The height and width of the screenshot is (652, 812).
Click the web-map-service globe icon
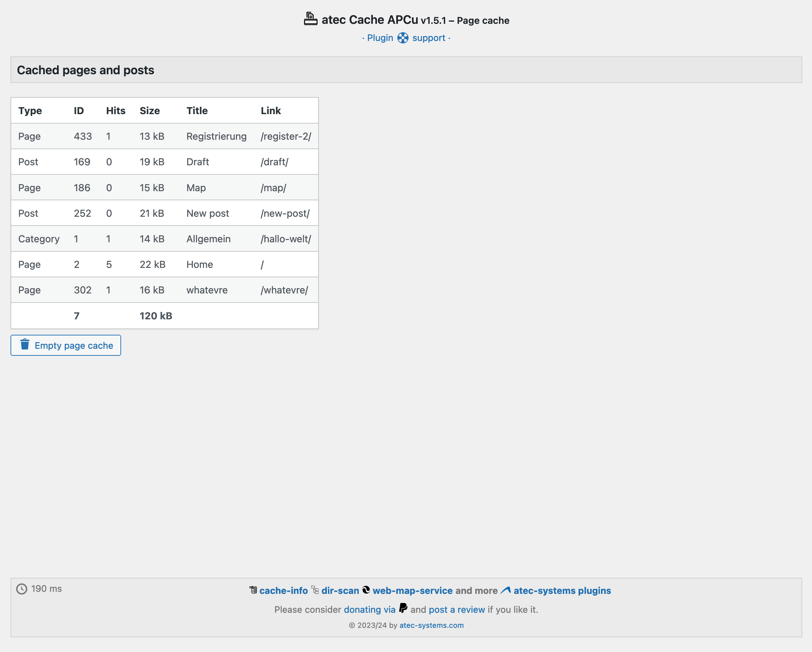[x=366, y=590]
